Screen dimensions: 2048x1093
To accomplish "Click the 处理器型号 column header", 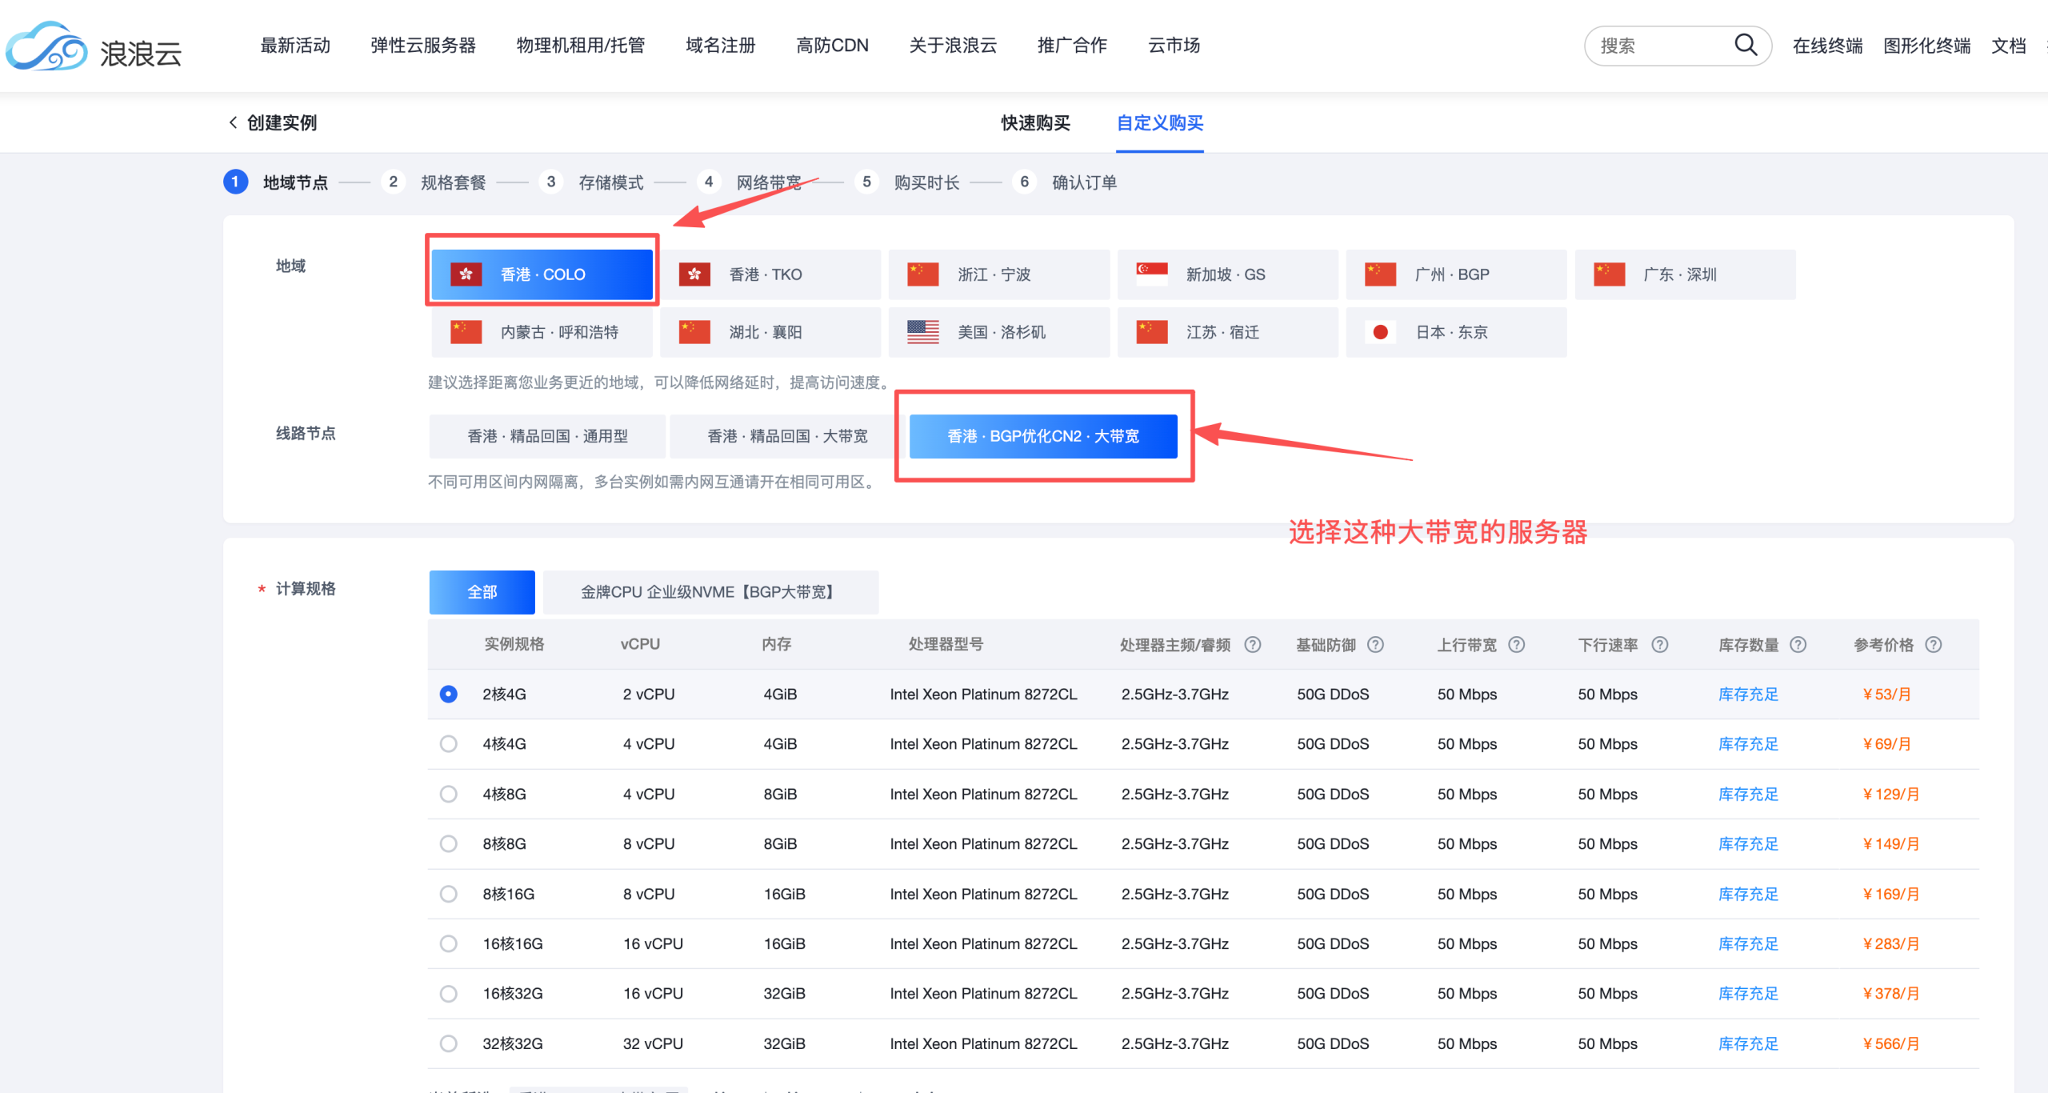I will click(946, 644).
